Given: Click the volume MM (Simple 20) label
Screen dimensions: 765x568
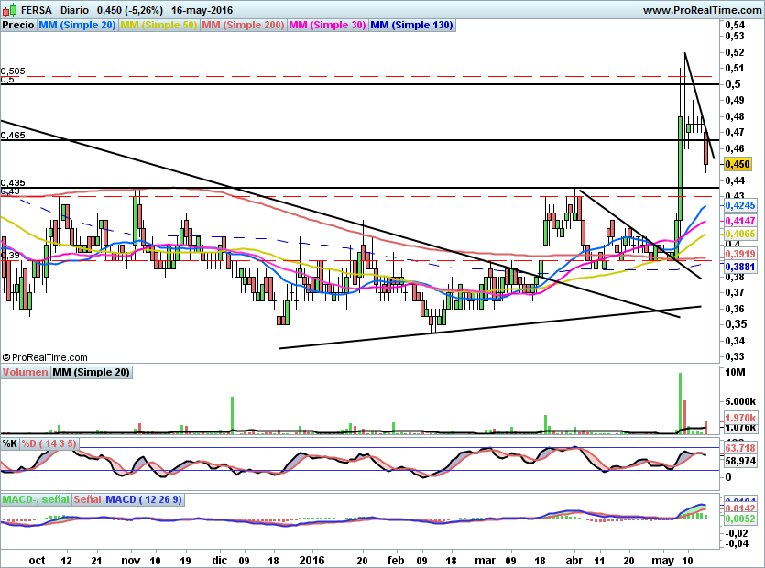Looking at the screenshot, I should coord(91,372).
